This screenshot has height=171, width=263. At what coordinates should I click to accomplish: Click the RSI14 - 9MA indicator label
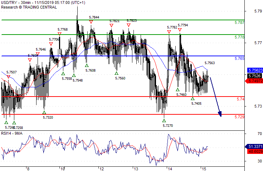(12, 133)
